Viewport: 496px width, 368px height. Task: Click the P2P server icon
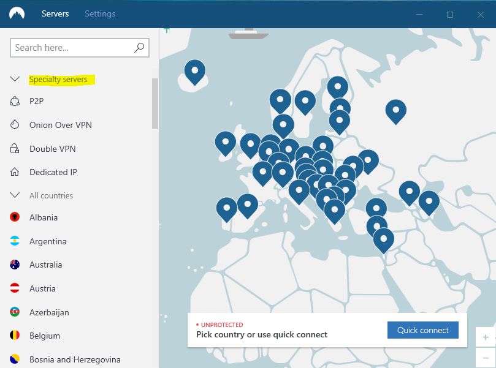coord(15,101)
